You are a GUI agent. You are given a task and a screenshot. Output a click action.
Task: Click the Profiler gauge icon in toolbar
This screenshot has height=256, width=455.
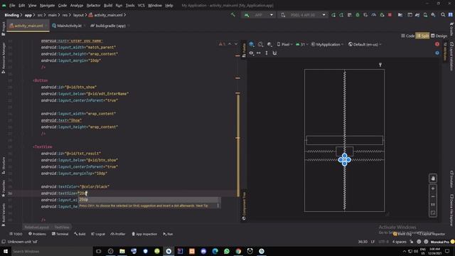point(374,15)
